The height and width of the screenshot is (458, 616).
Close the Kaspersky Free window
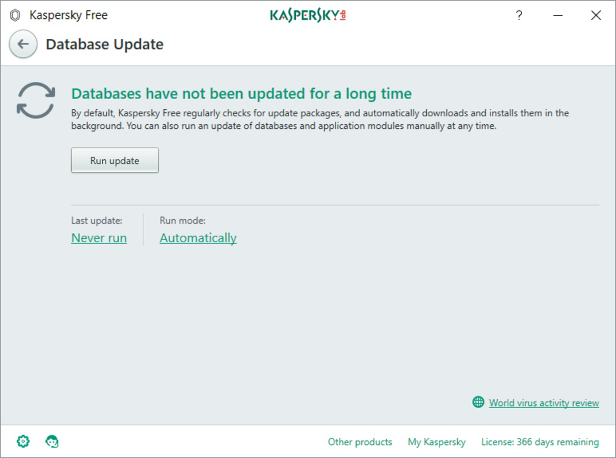(x=596, y=15)
